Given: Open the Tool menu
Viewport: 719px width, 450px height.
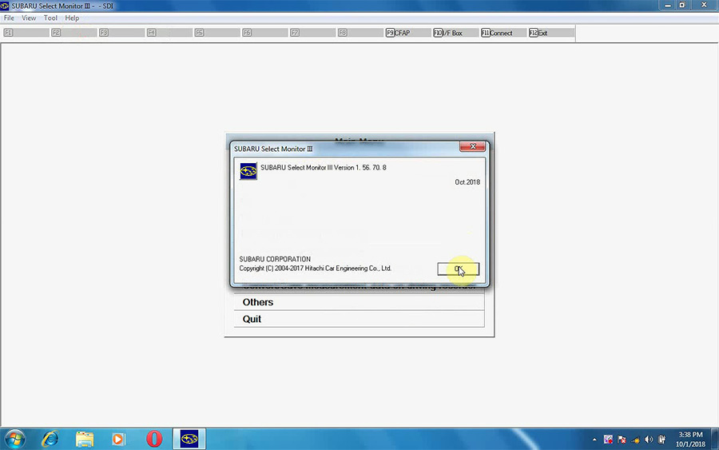Looking at the screenshot, I should click(50, 18).
